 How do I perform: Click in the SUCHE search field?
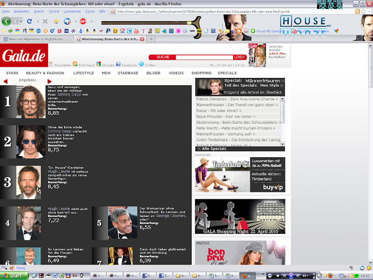pos(204,57)
